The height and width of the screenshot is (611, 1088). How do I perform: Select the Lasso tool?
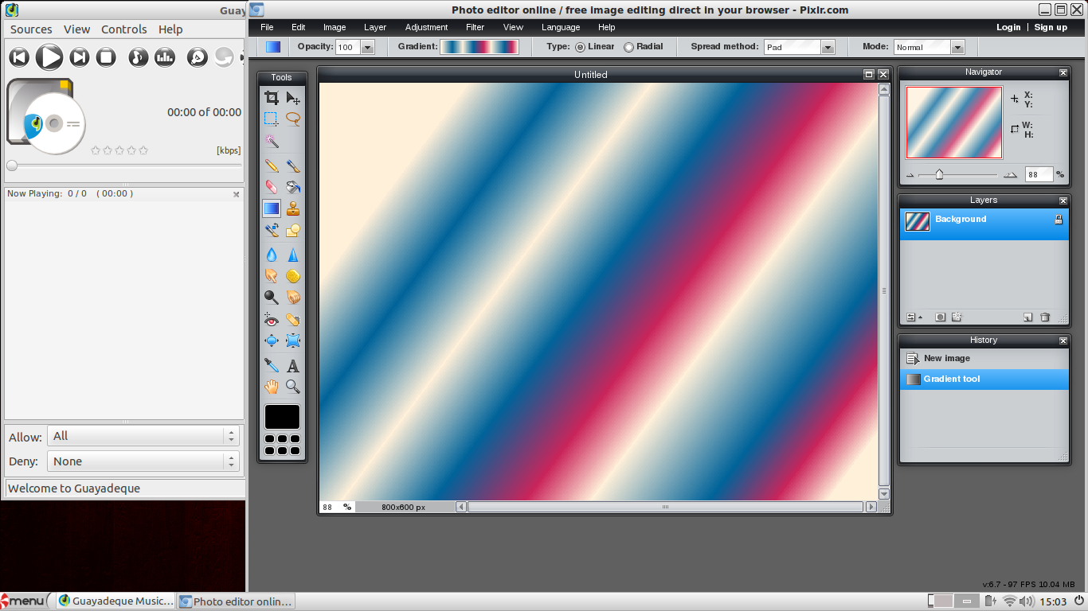[x=293, y=119]
